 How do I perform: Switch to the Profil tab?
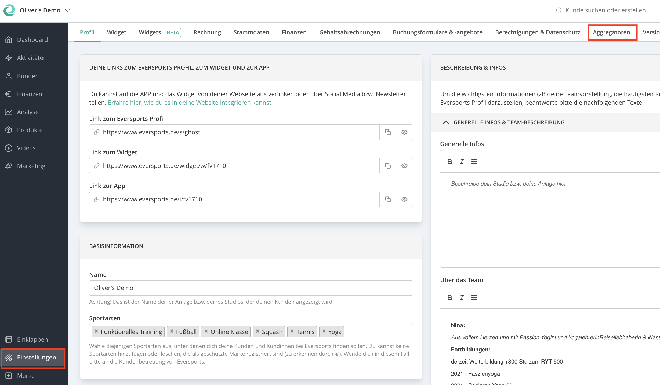coord(87,32)
